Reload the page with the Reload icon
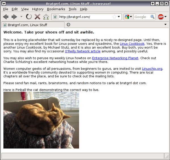Viewport: 170px width, 160px height. 29,17
